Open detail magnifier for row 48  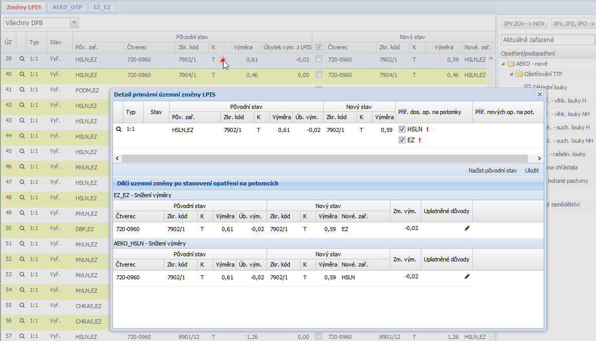tap(22, 197)
